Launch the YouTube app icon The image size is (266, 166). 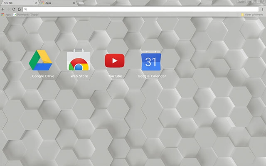pos(115,61)
